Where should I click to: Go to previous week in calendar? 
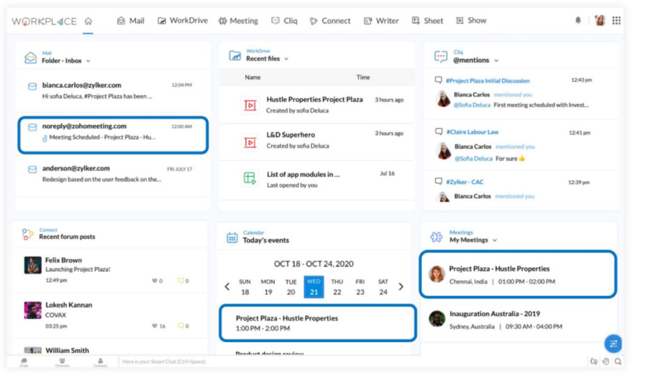[227, 287]
